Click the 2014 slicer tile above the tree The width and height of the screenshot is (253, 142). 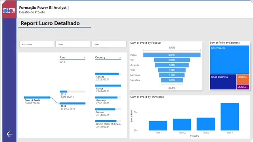(x=109, y=44)
